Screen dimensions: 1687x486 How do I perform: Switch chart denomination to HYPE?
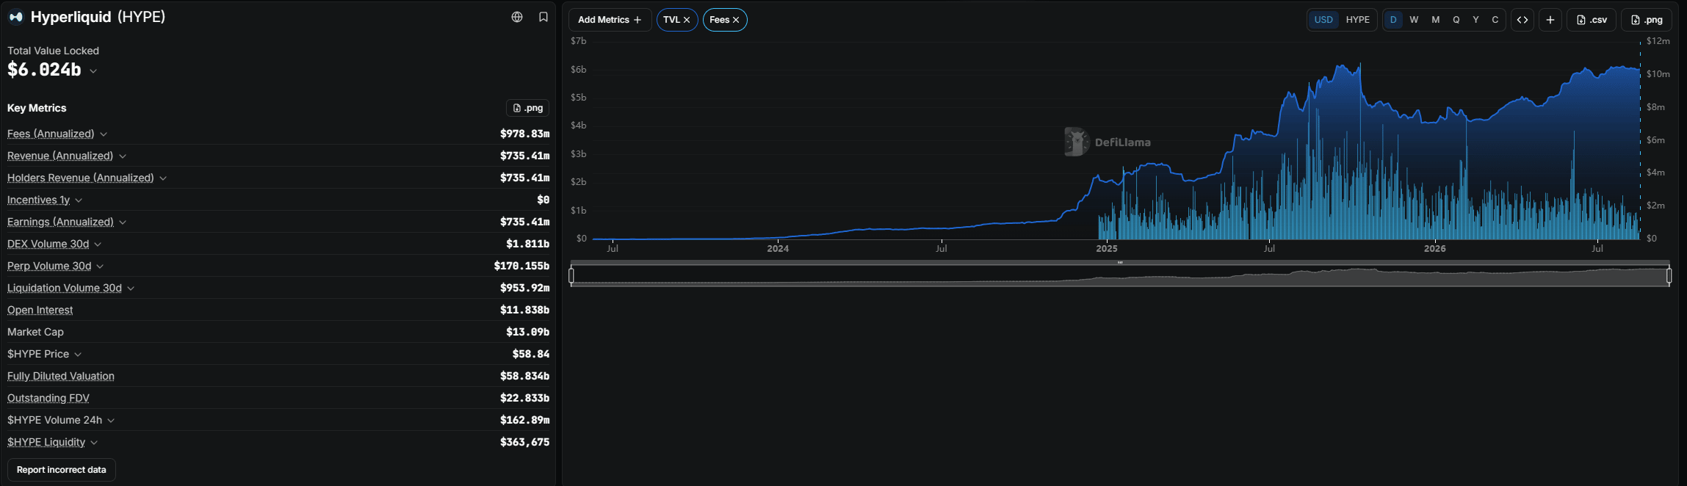pyautogui.click(x=1357, y=20)
